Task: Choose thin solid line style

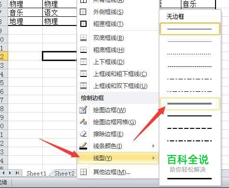Action: (x=190, y=29)
